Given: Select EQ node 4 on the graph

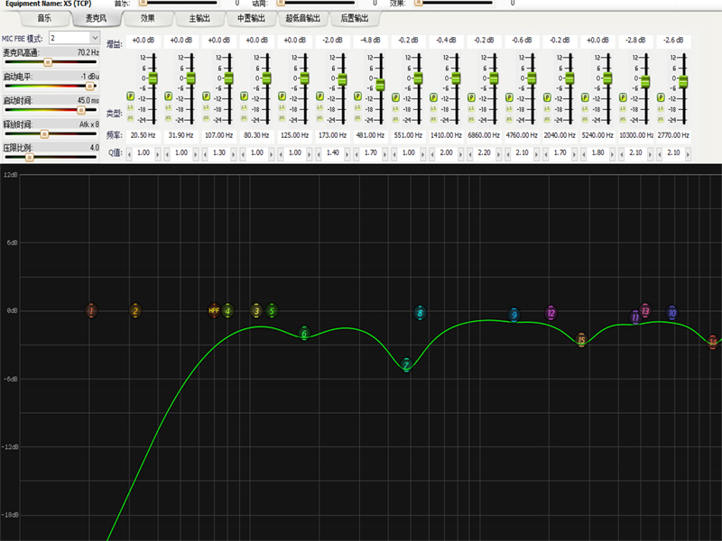Looking at the screenshot, I should click(x=227, y=311).
